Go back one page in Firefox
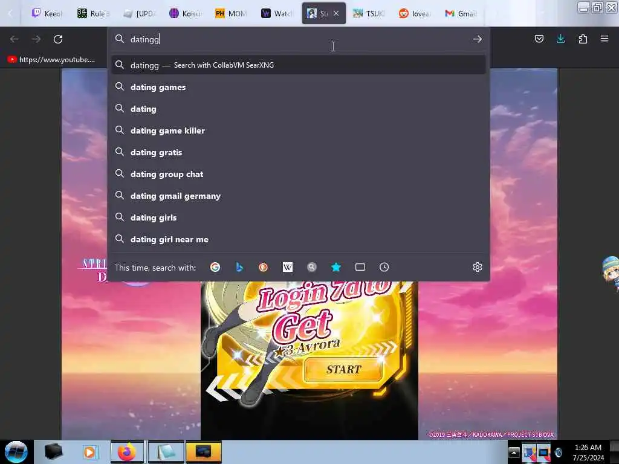 pos(15,39)
